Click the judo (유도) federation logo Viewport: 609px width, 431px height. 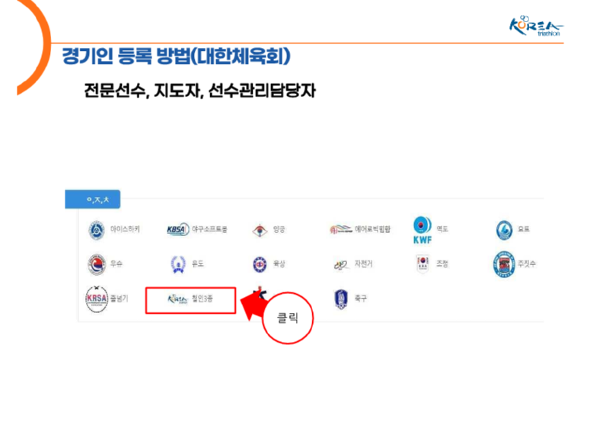pyautogui.click(x=178, y=264)
